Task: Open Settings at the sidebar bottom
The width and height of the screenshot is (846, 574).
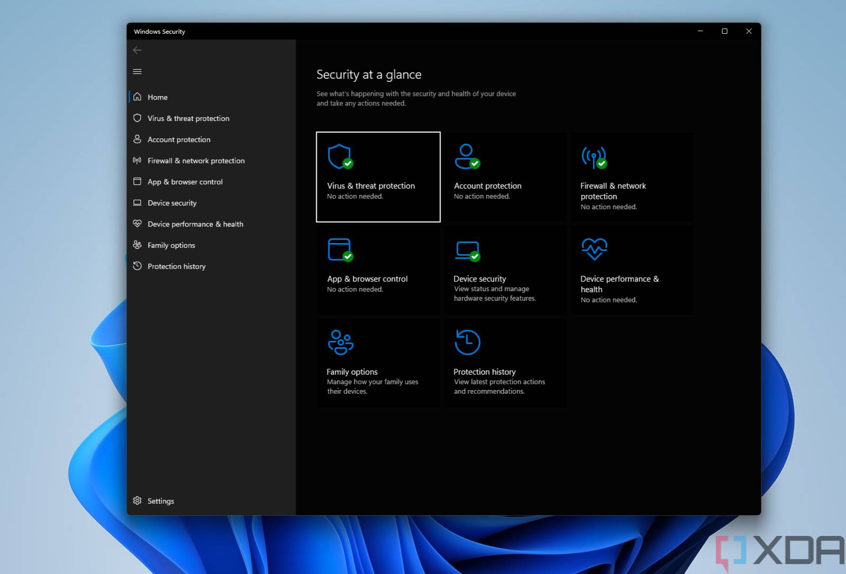Action: (x=160, y=501)
